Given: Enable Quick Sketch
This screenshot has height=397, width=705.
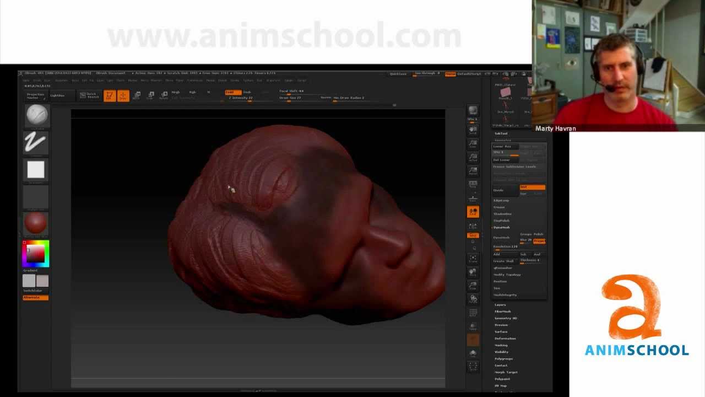Looking at the screenshot, I should pyautogui.click(x=90, y=96).
